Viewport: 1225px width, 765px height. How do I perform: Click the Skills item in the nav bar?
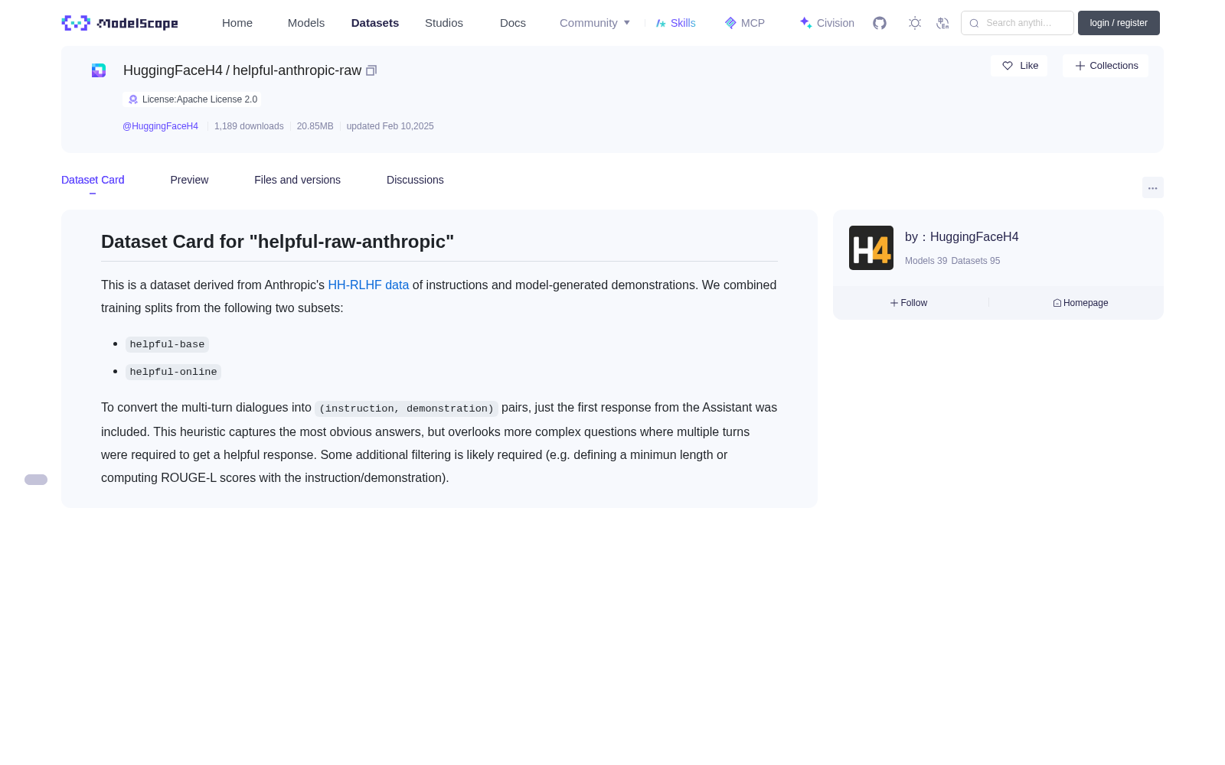676,23
